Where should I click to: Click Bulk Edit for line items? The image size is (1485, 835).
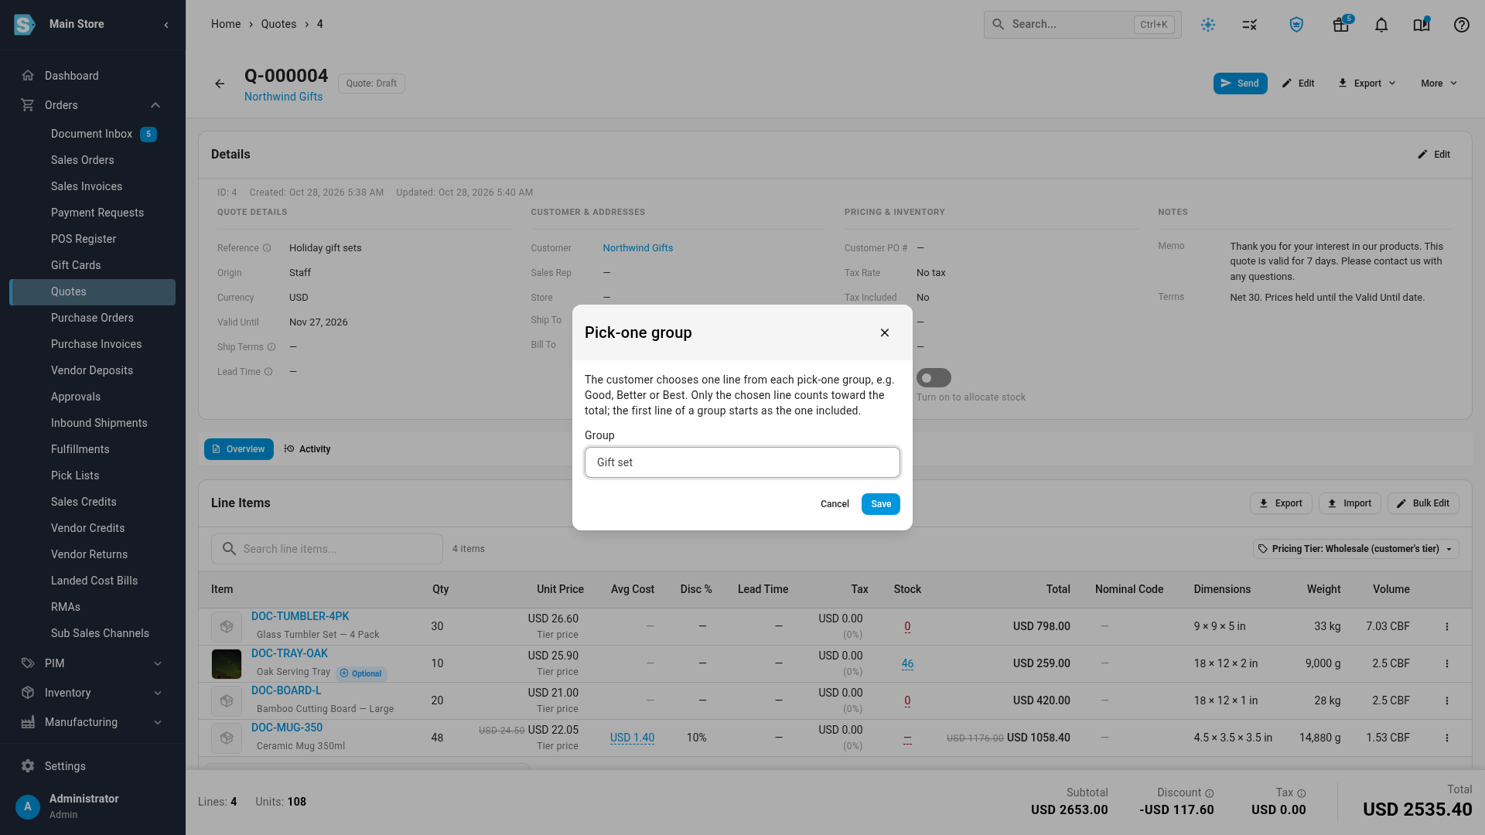(x=1423, y=503)
